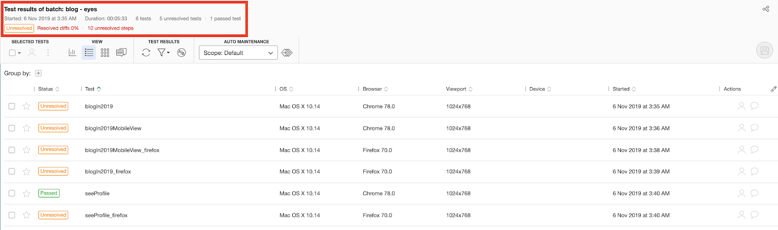Refresh the test results
Screen dimensions: 778x230
tap(146, 53)
